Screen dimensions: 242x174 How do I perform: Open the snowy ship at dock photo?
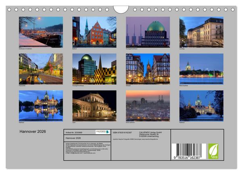[41, 32]
